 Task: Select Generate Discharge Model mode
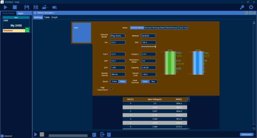155,28
